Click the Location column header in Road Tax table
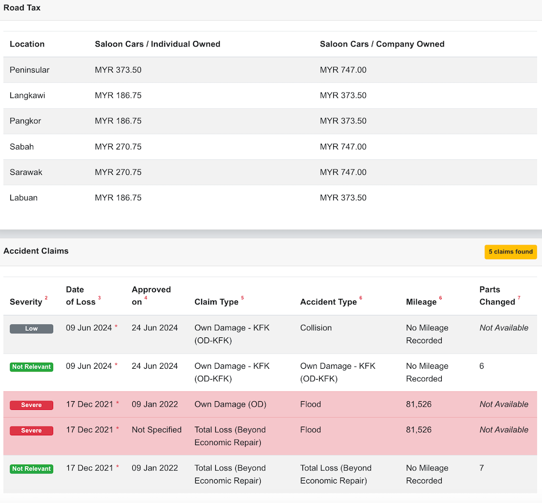 tap(27, 44)
